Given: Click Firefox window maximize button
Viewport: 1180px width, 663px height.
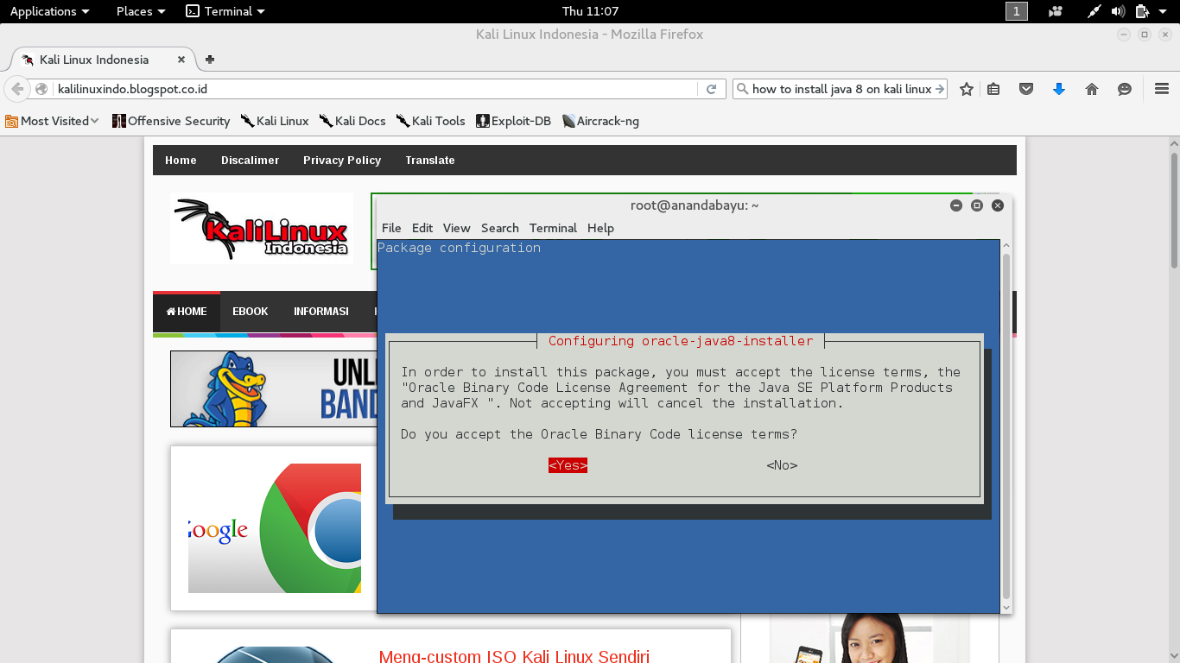Looking at the screenshot, I should [x=1145, y=35].
